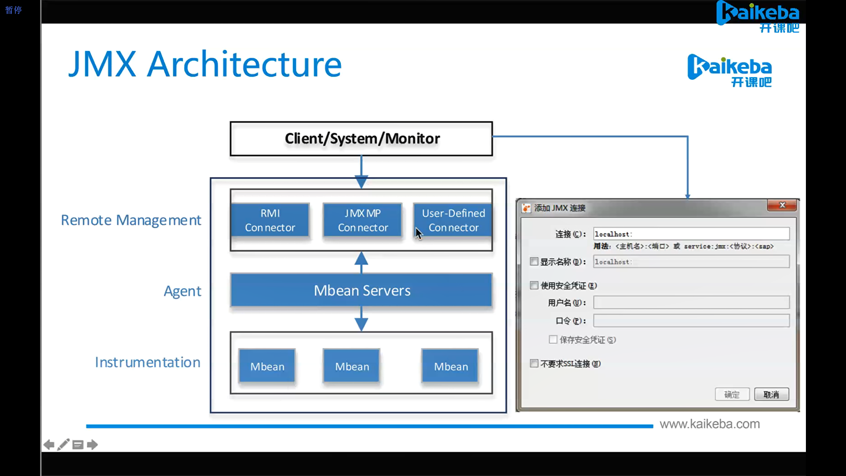Click the username text field

(691, 302)
